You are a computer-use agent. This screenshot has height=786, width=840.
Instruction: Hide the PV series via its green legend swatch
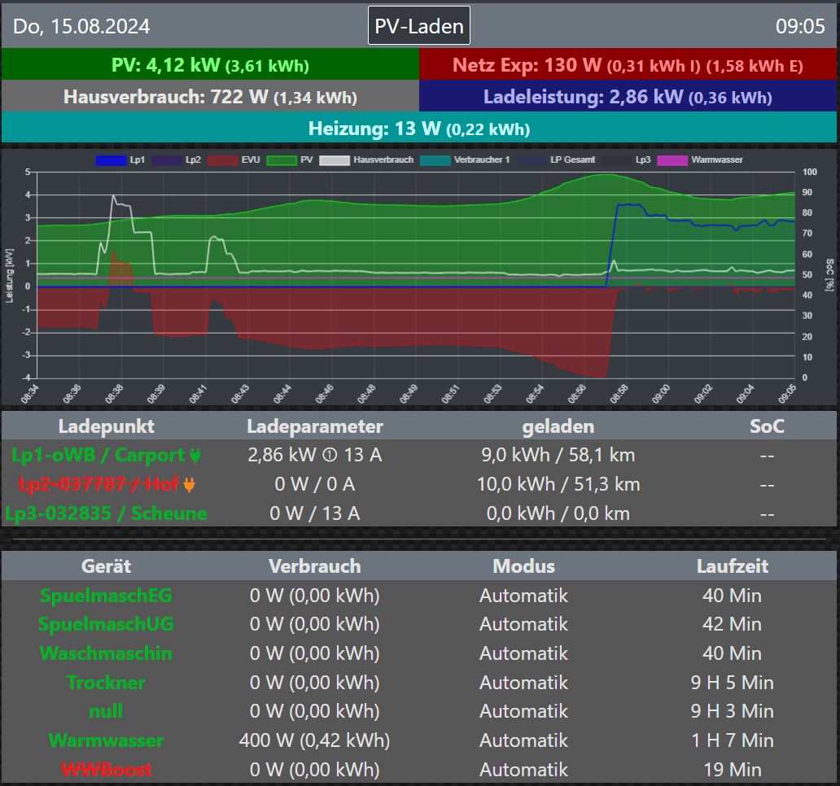(282, 160)
